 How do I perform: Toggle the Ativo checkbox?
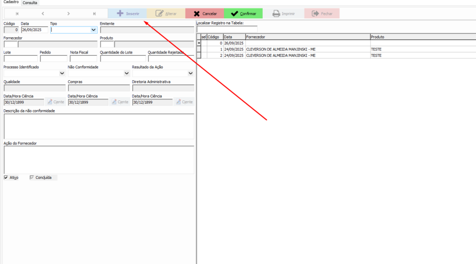(x=6, y=178)
